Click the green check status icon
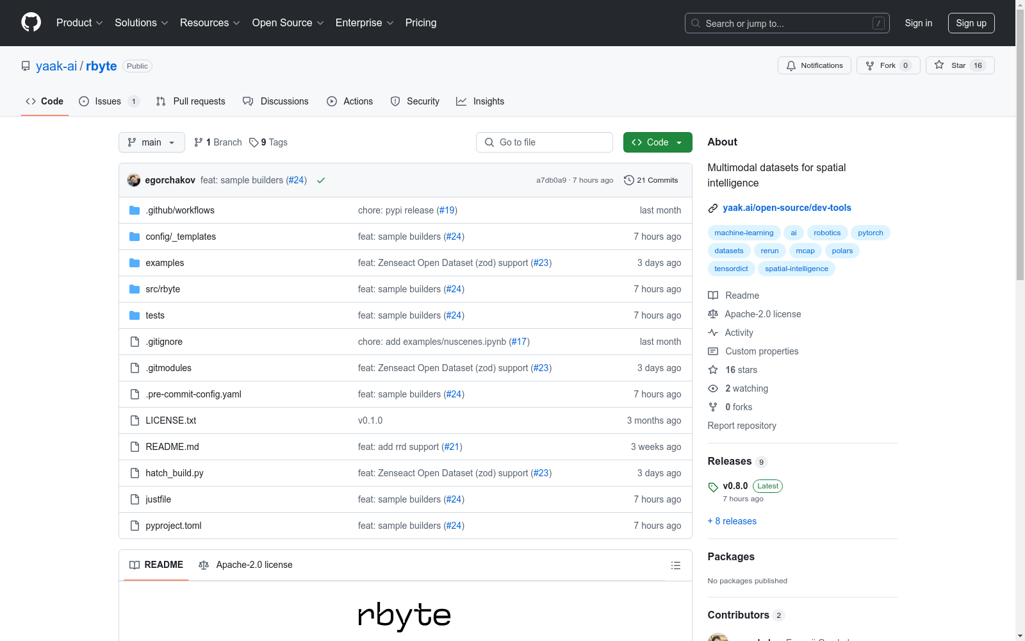 pyautogui.click(x=321, y=180)
